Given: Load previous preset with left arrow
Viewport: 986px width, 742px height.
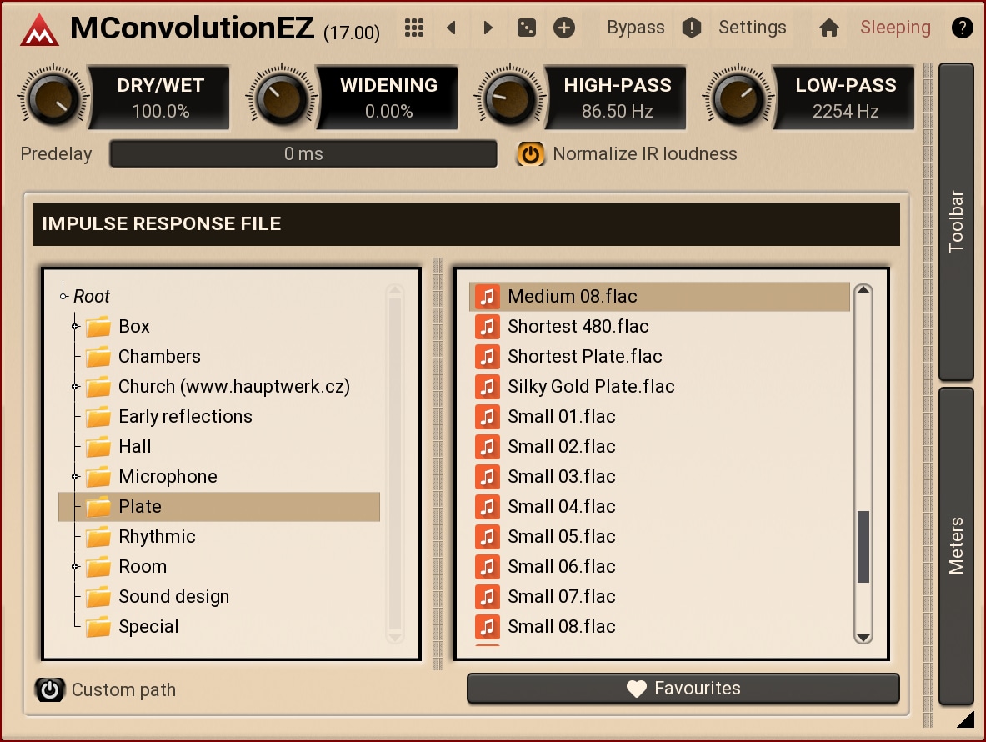Looking at the screenshot, I should (x=451, y=28).
